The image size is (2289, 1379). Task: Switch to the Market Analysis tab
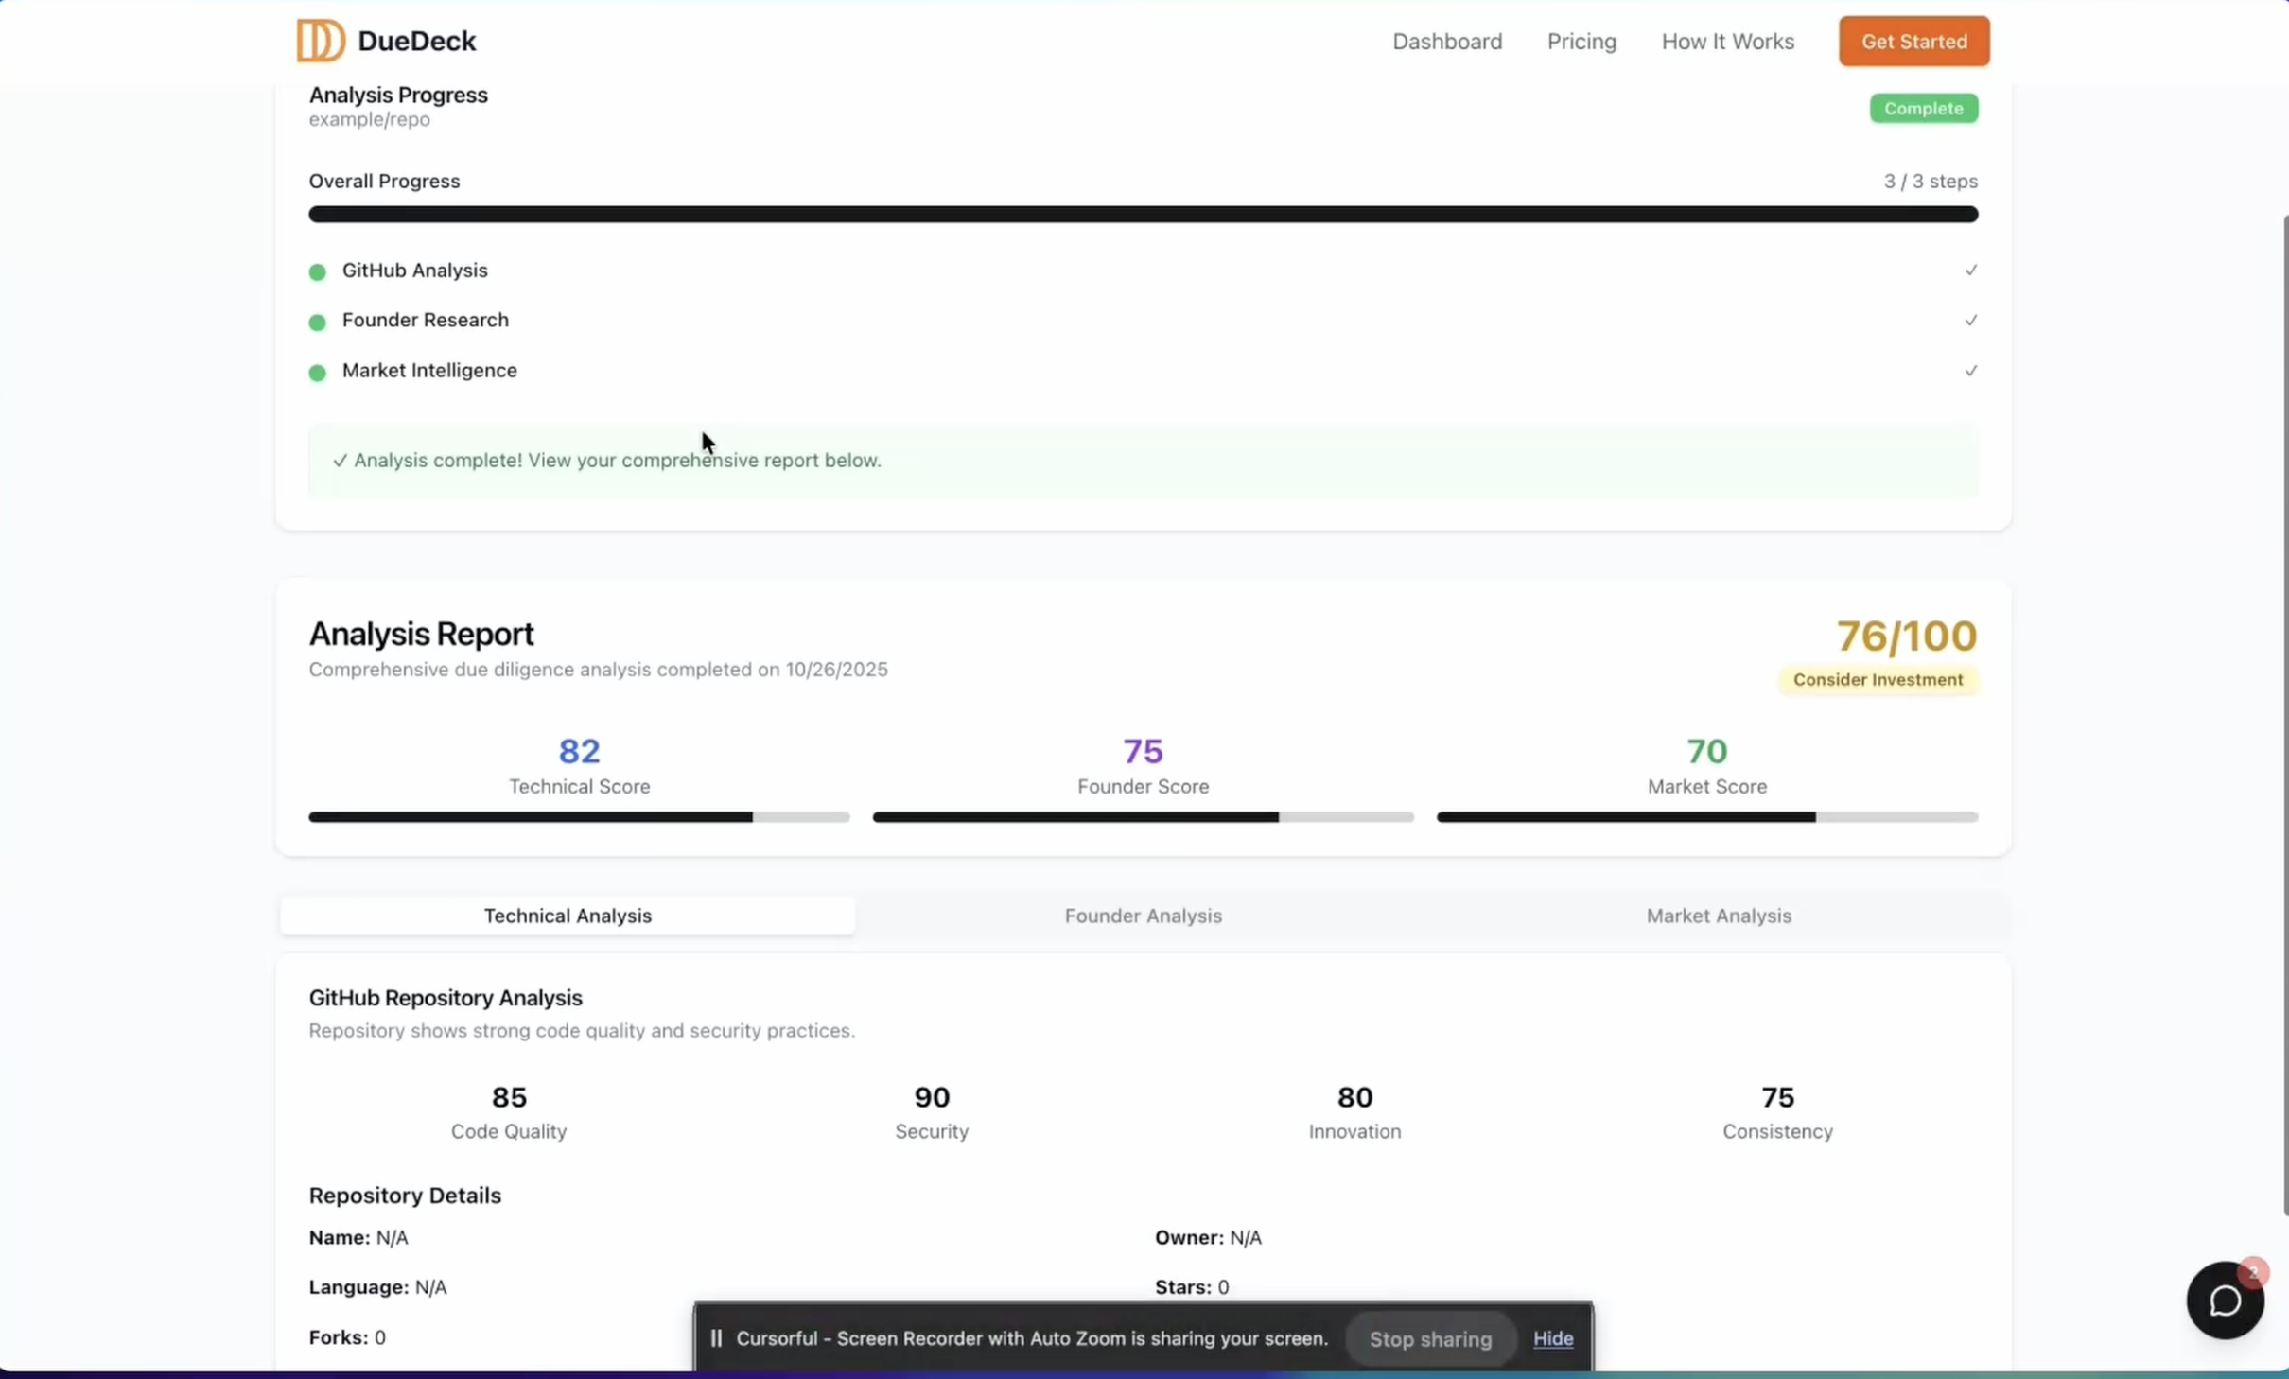tap(1718, 916)
